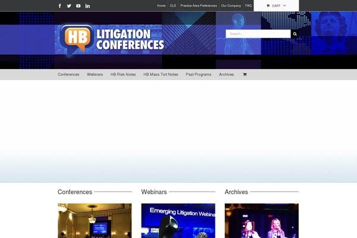The width and height of the screenshot is (357, 238).
Task: Open the Facebook social icon
Action: [x=60, y=6]
